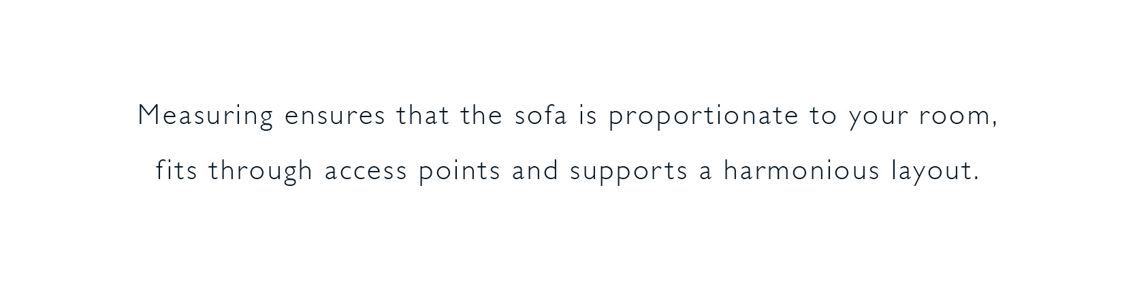
Task: Select the word "that" in first line
Action: [x=423, y=116]
